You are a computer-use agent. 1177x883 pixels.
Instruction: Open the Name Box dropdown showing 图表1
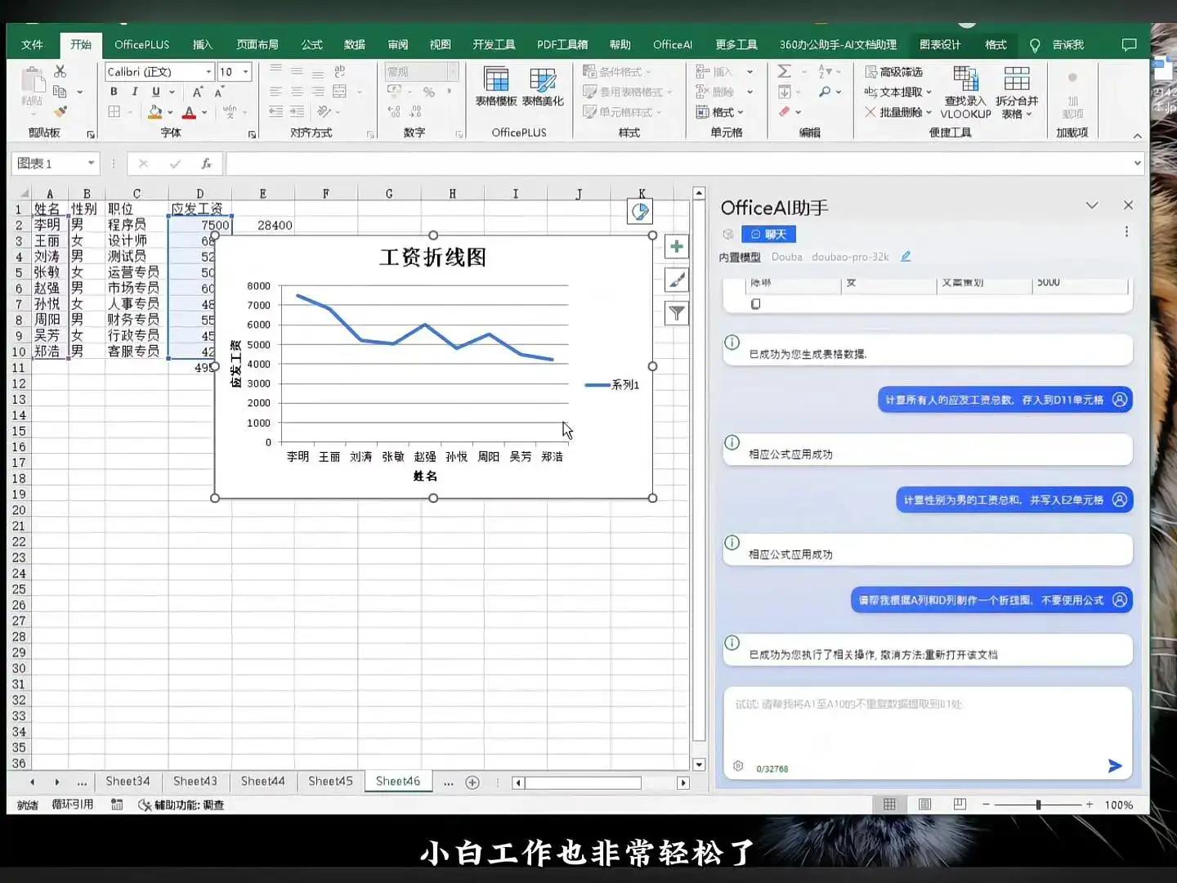[89, 163]
